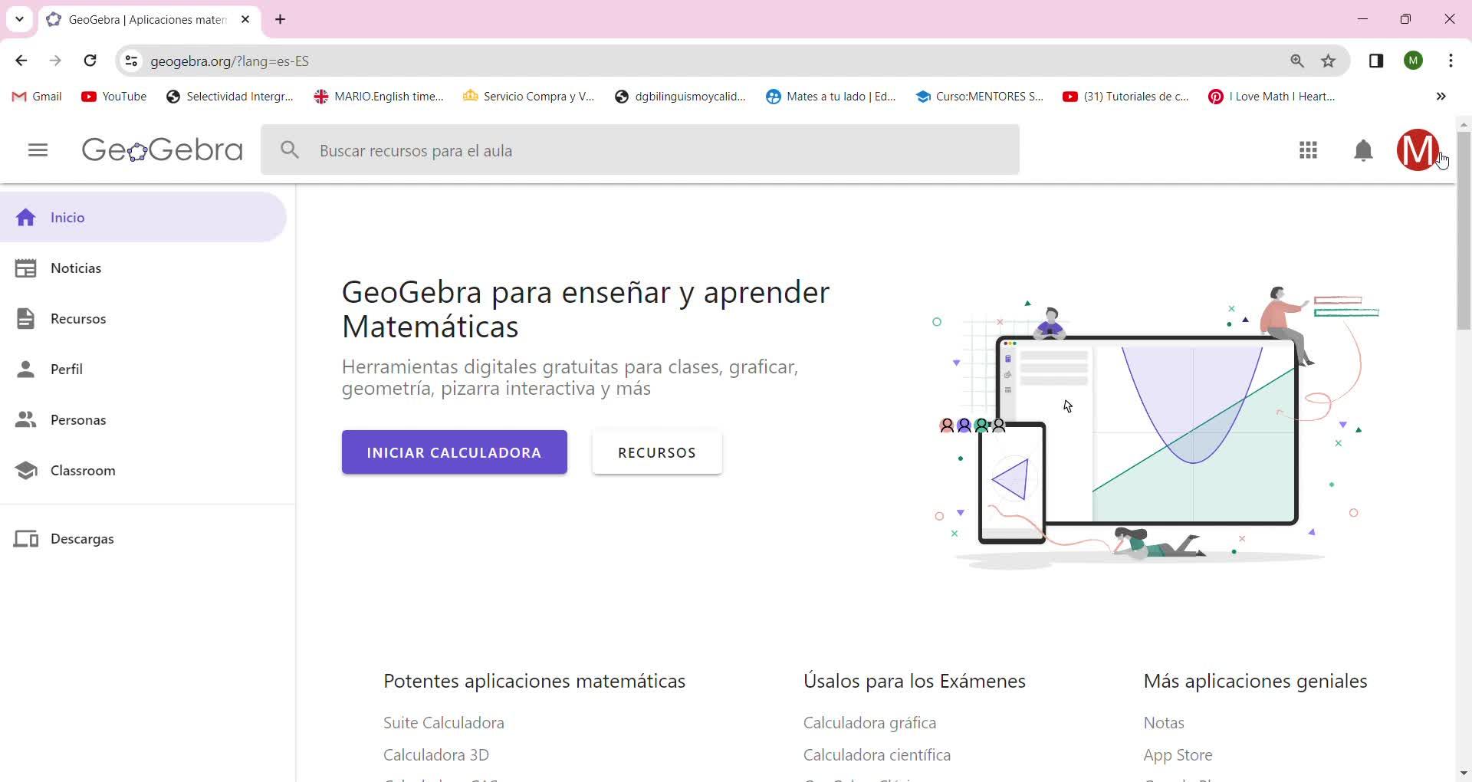Open the Calculadora científica link
Viewport: 1472px width, 782px height.
(877, 755)
